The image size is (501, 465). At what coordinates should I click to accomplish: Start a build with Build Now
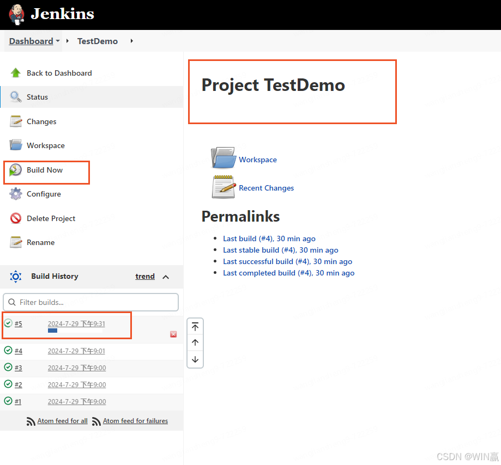coord(45,170)
